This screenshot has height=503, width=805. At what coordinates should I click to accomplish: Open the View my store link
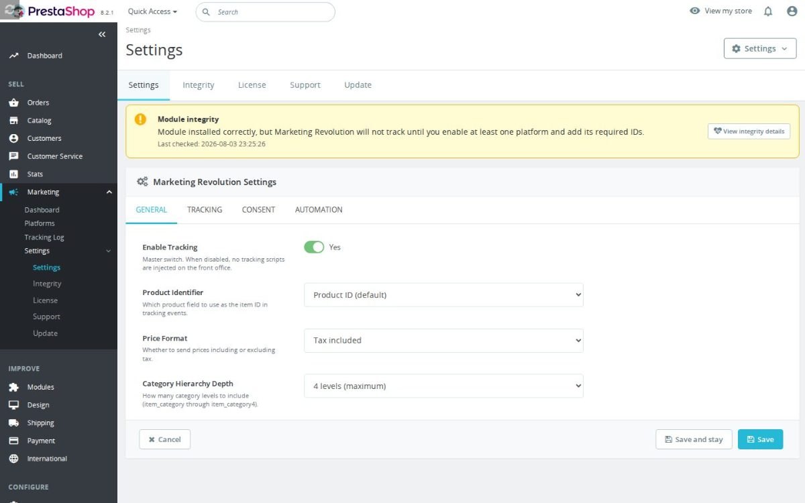pyautogui.click(x=728, y=11)
